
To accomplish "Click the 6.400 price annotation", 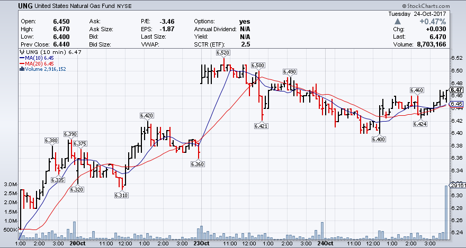I will click(379, 139).
